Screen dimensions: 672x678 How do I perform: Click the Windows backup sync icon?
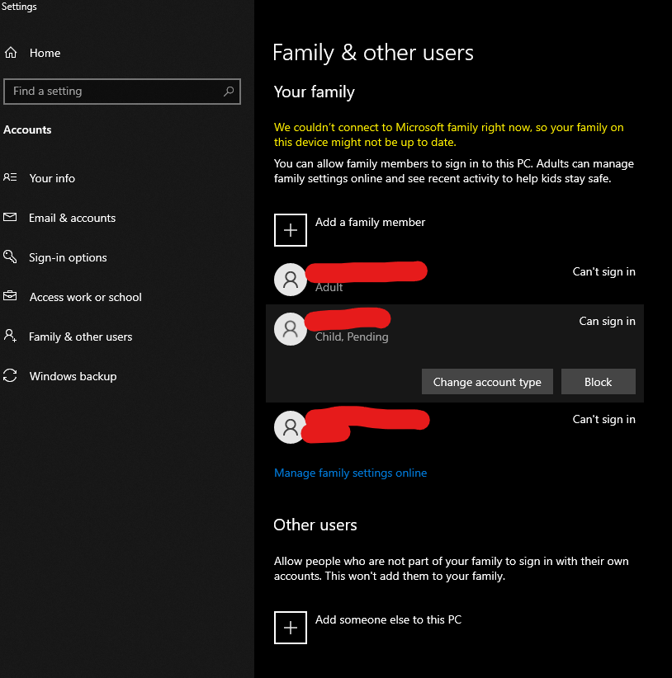(10, 375)
